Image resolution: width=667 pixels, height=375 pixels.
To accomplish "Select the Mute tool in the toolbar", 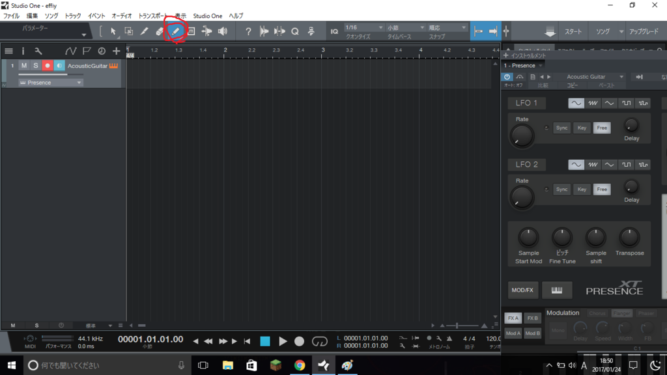I will (192, 31).
